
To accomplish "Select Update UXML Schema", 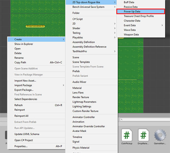I will [36, 134].
